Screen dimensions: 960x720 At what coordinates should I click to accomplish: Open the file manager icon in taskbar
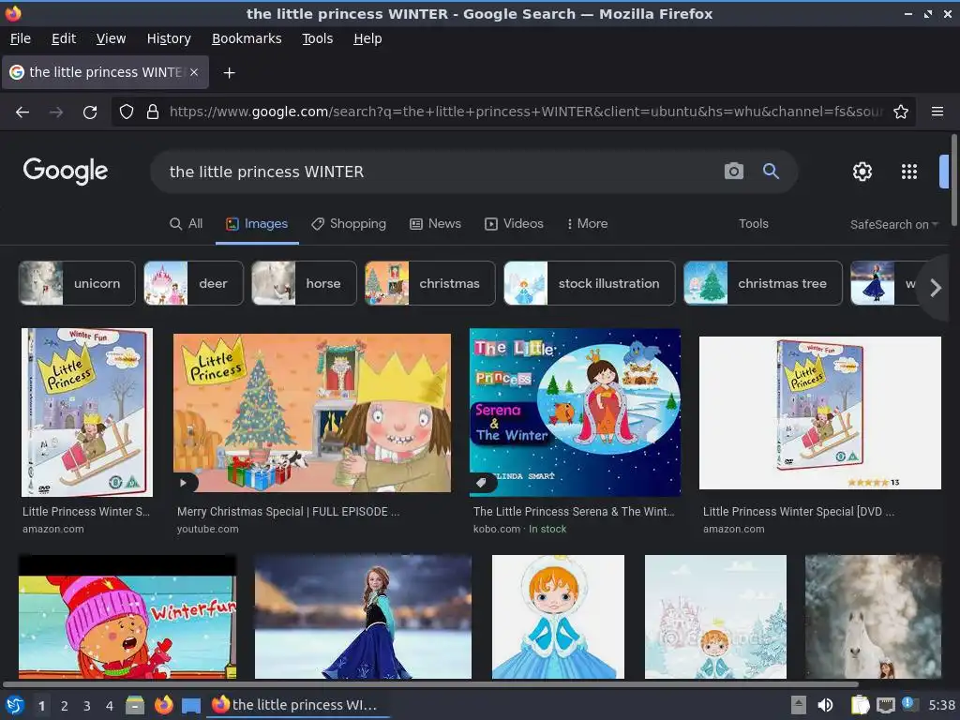tap(135, 705)
